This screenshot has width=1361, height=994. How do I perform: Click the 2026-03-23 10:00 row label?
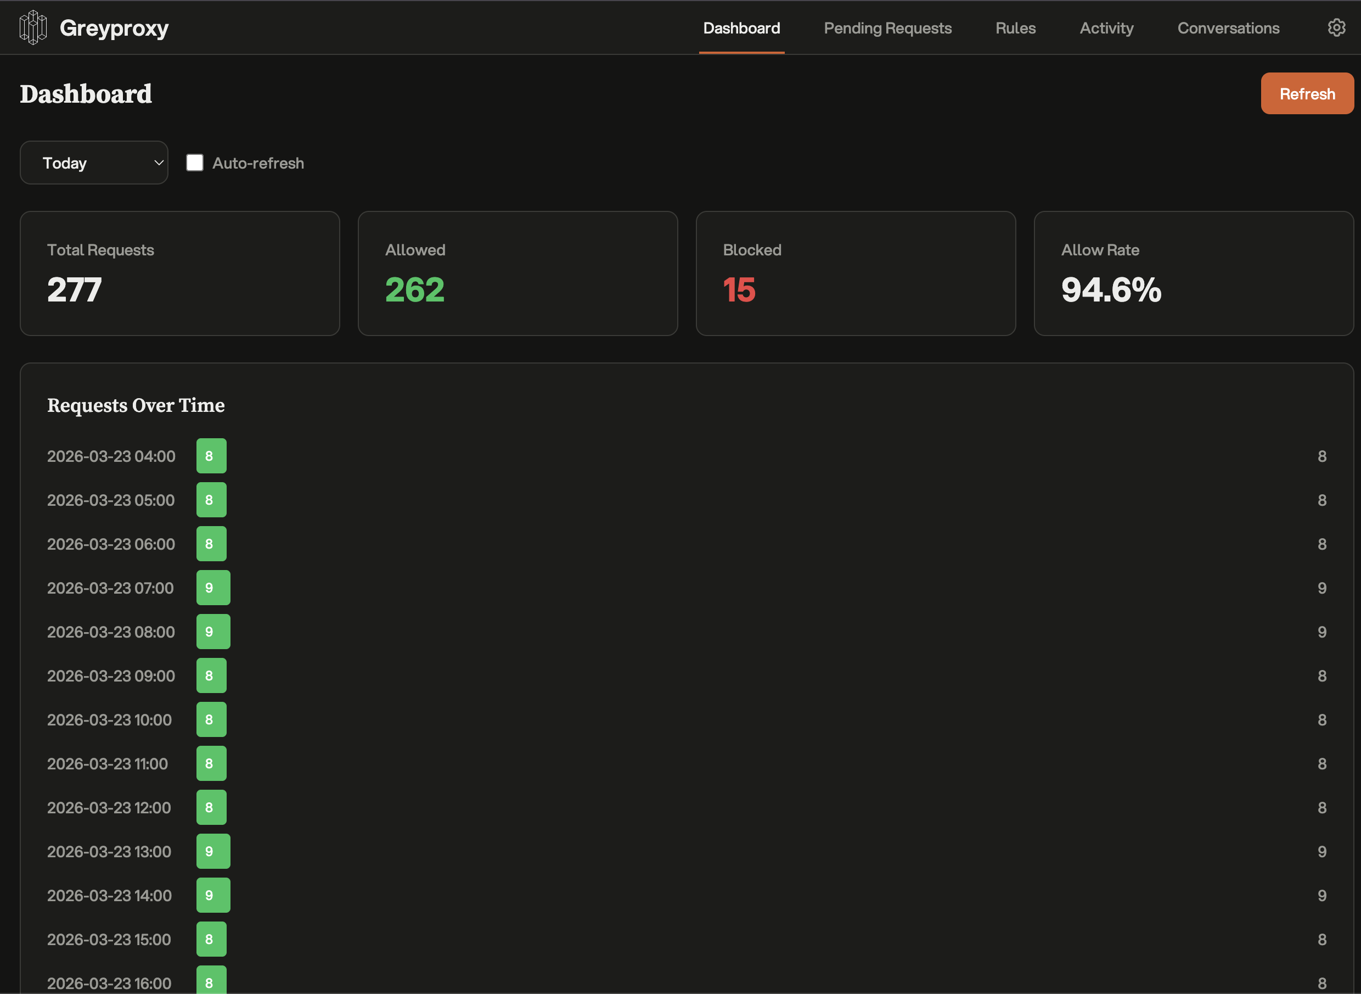pyautogui.click(x=109, y=719)
